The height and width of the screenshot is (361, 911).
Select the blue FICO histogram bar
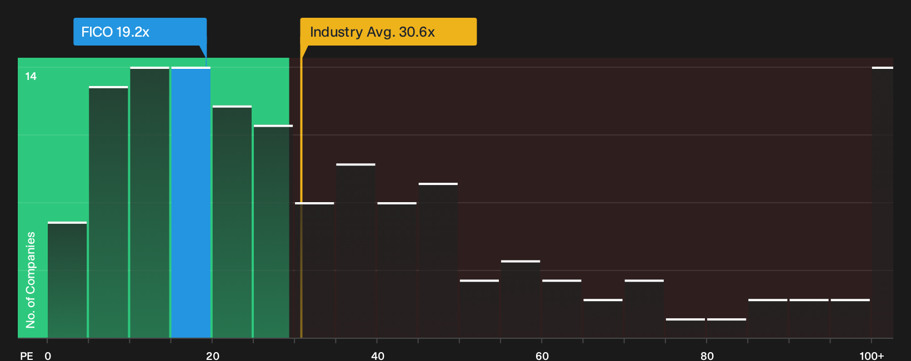[191, 203]
